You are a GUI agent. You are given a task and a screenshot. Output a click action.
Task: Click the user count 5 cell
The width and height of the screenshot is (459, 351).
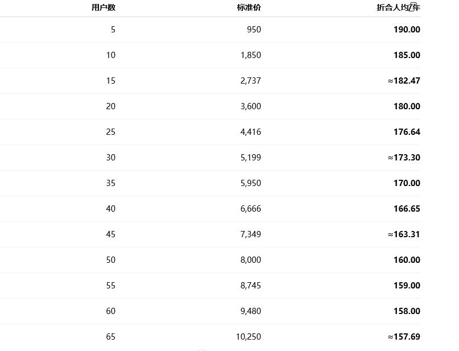[113, 30]
